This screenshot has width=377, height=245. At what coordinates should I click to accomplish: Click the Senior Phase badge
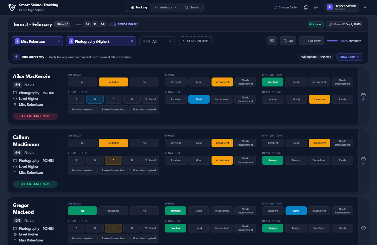[x=125, y=24]
